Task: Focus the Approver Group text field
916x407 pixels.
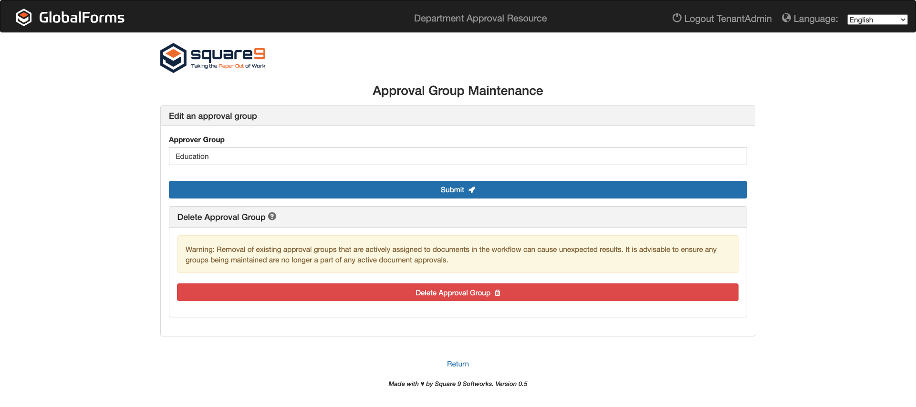Action: 458,157
